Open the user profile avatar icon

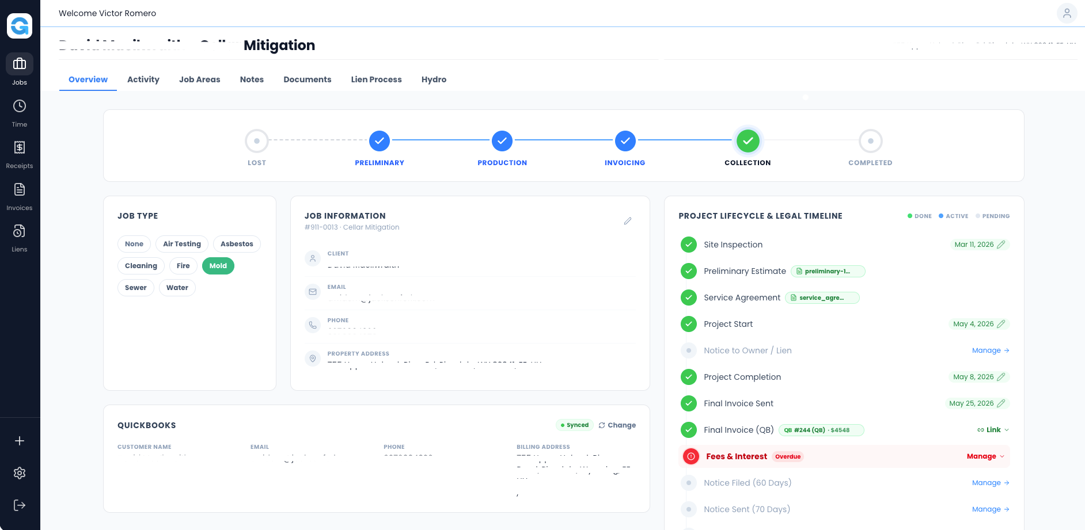pos(1067,13)
